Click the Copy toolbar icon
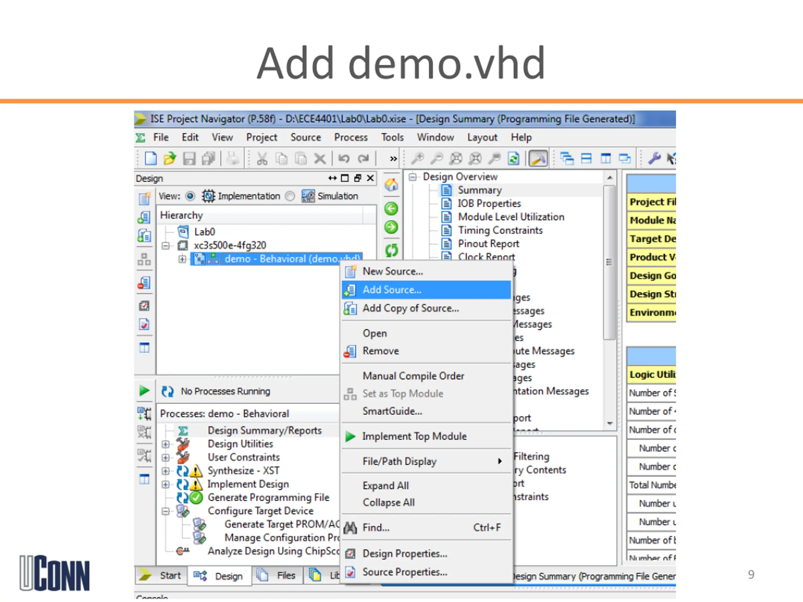 pos(281,159)
